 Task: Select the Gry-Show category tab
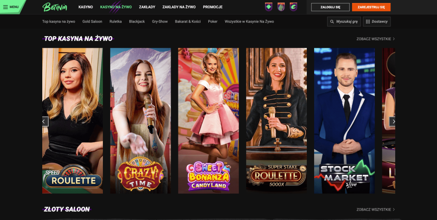tap(160, 21)
